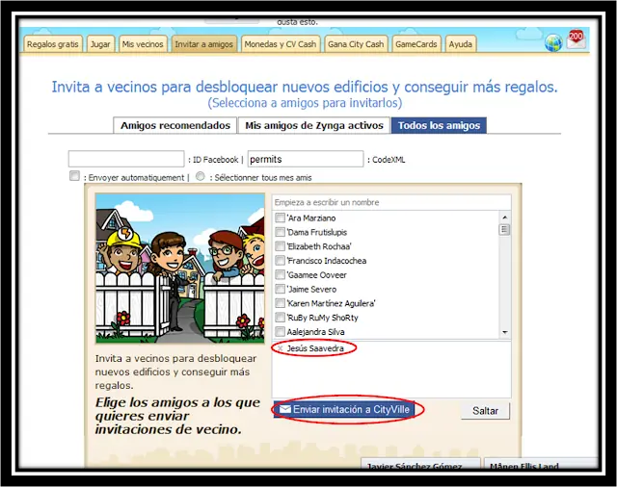Click Enviar invitación a CityVille button
This screenshot has height=487, width=617.
pos(344,409)
